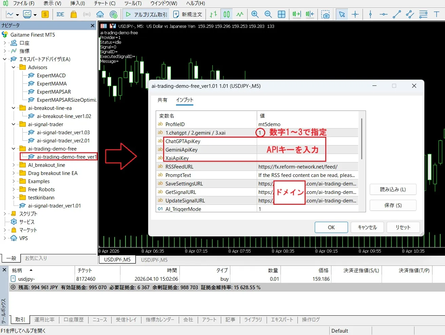Screen dimensions: 445x335
Task: Select the equidistant channel tool
Action: click(410, 14)
